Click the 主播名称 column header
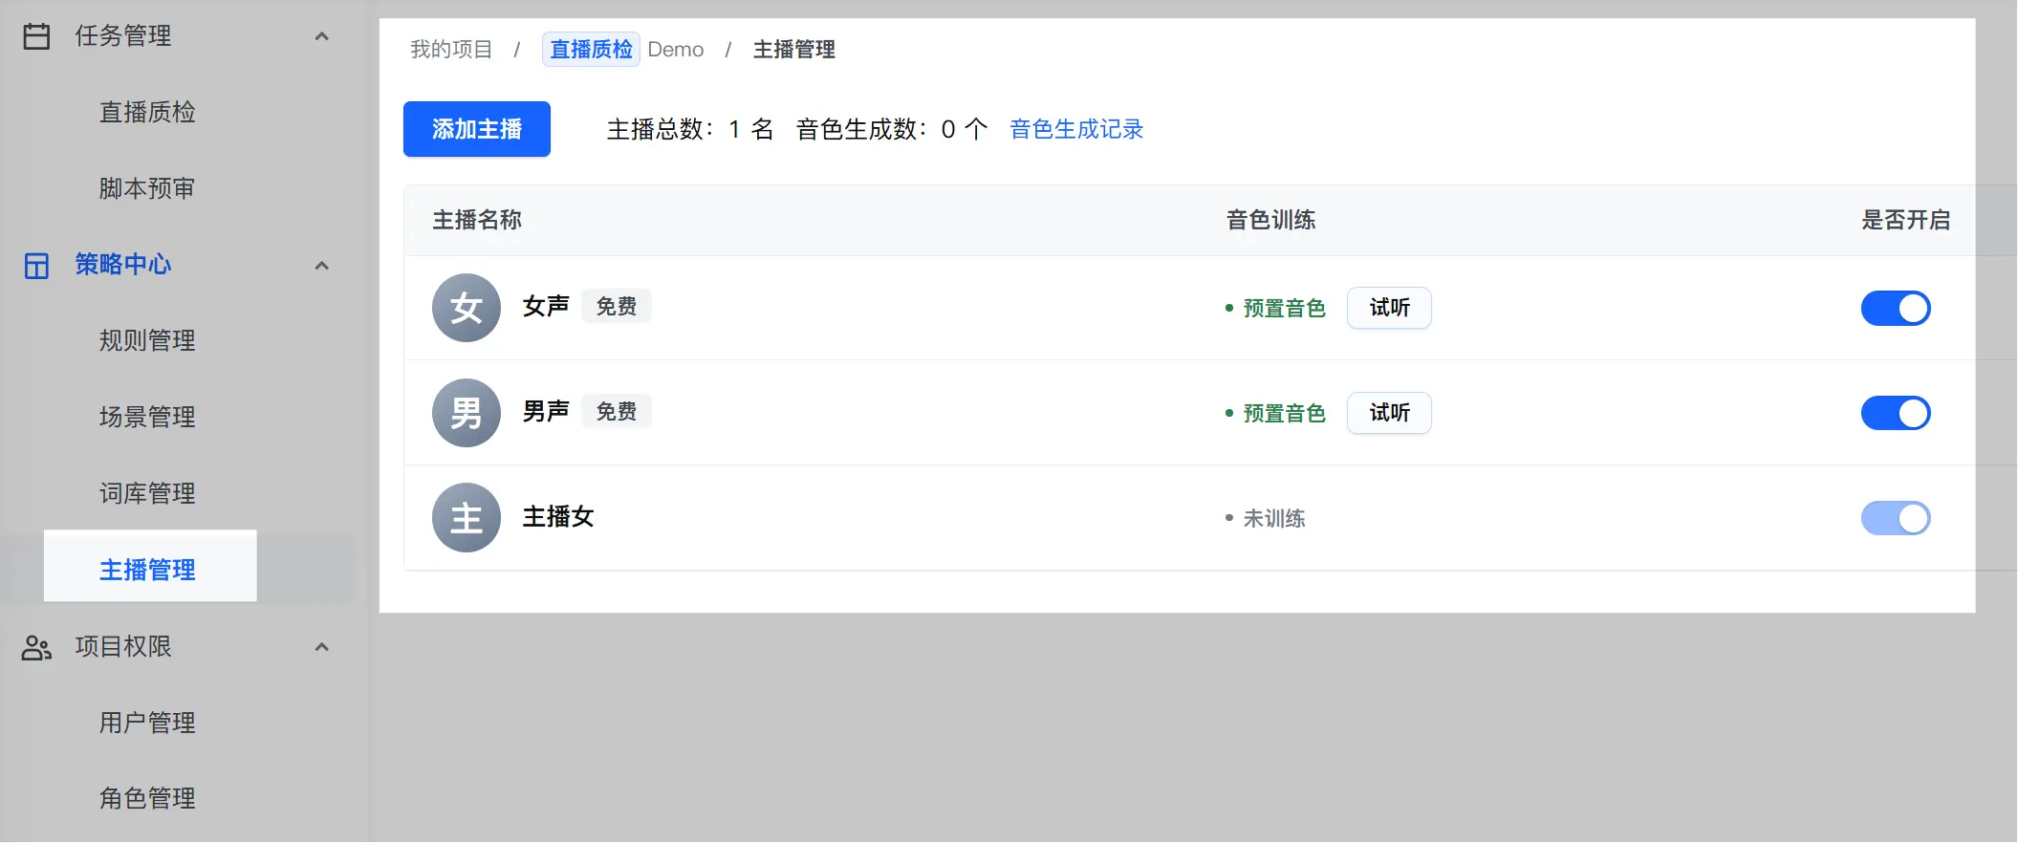This screenshot has height=843, width=2018. (477, 220)
